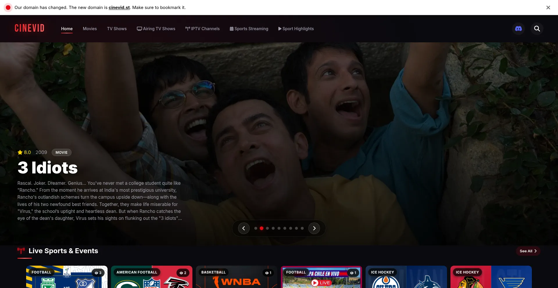558x288 pixels.
Task: Open the search magnifier icon
Action: pos(537,29)
